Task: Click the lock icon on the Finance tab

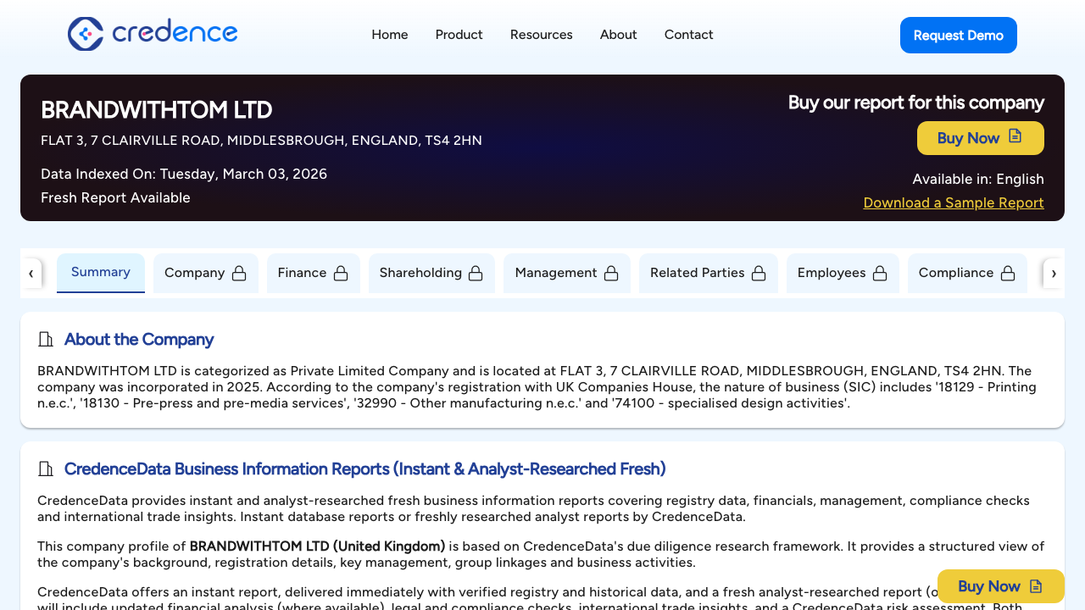Action: 341,273
